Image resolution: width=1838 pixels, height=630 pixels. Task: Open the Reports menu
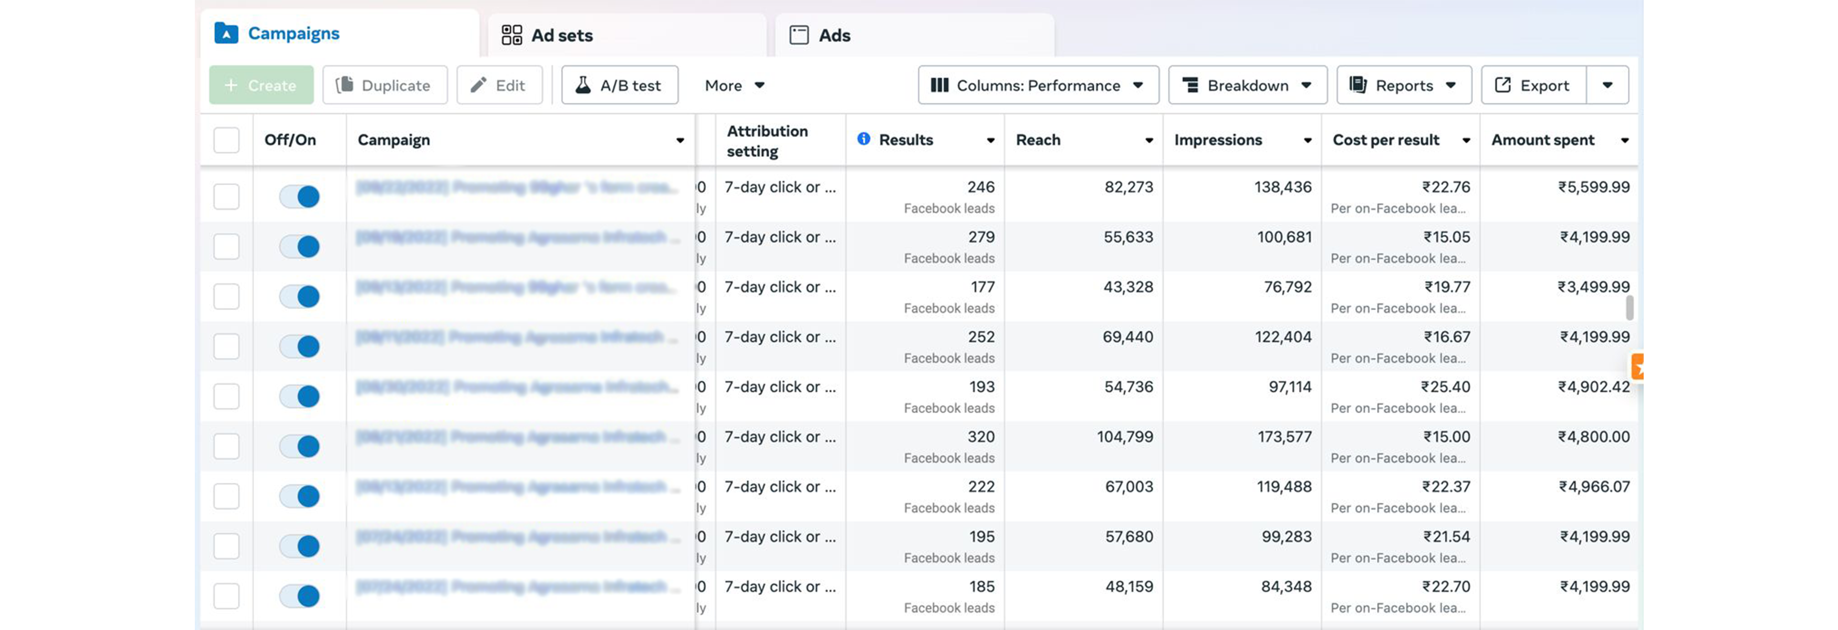tap(1403, 86)
